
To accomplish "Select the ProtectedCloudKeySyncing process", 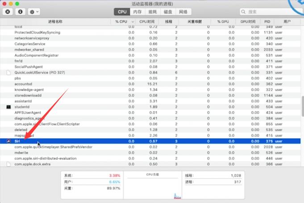I will click(37, 33).
